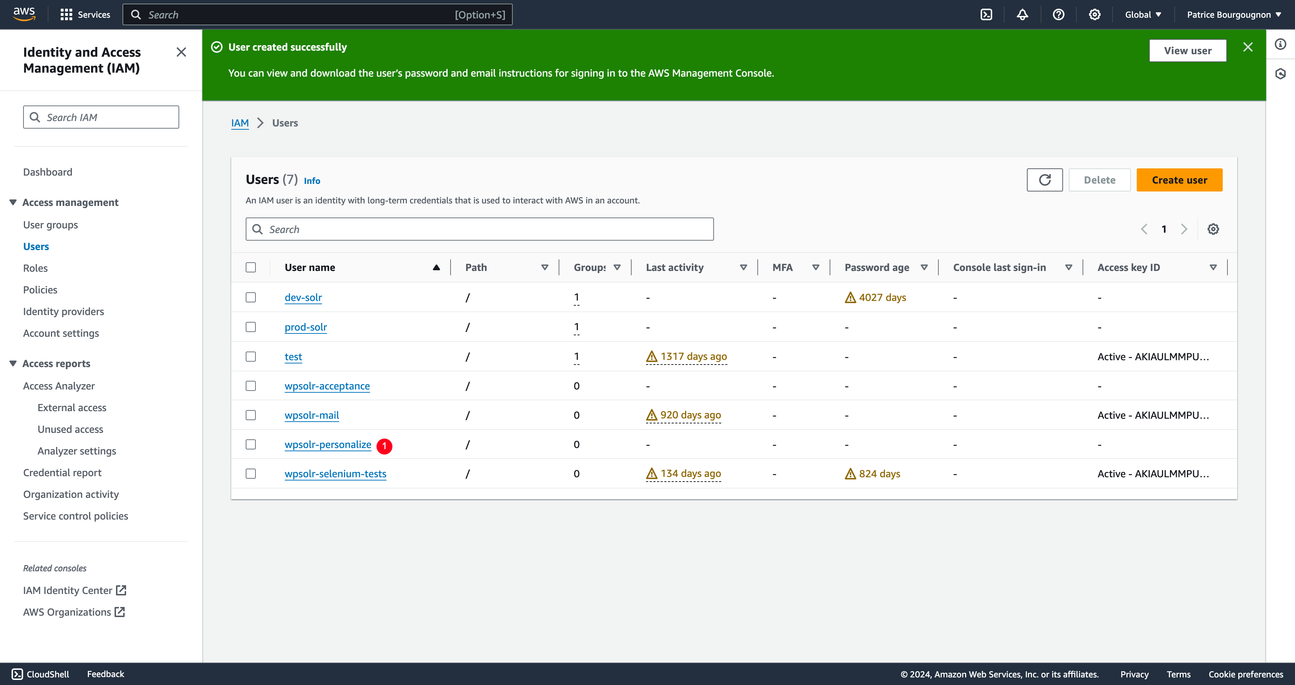This screenshot has height=685, width=1295.
Task: Open the info panel icon on right edge
Action: click(1281, 44)
